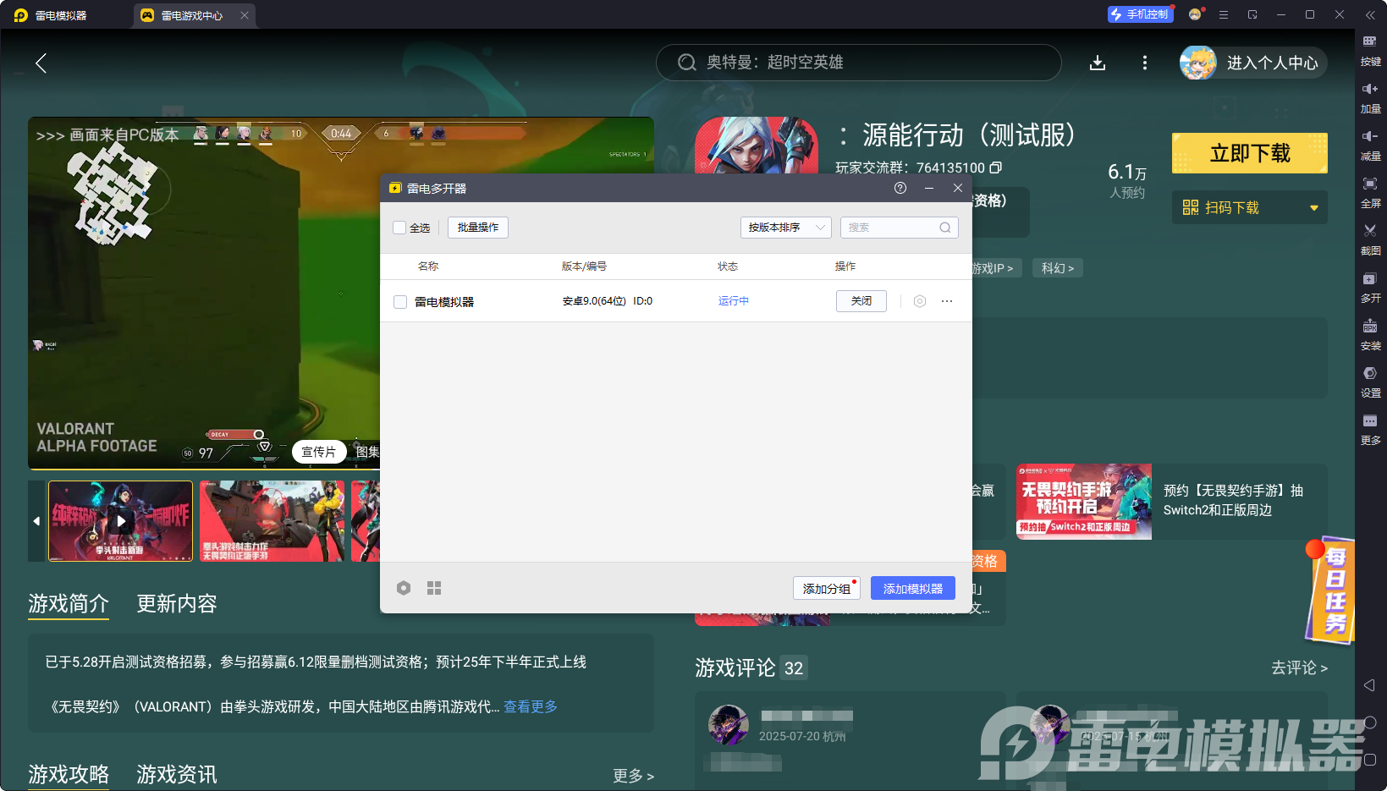This screenshot has width=1387, height=791.
Task: Select the 更新内容 tab
Action: (177, 603)
